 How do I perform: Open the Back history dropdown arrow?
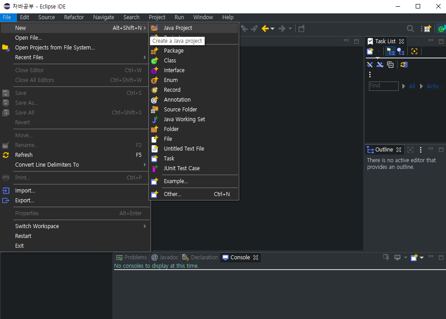(273, 29)
